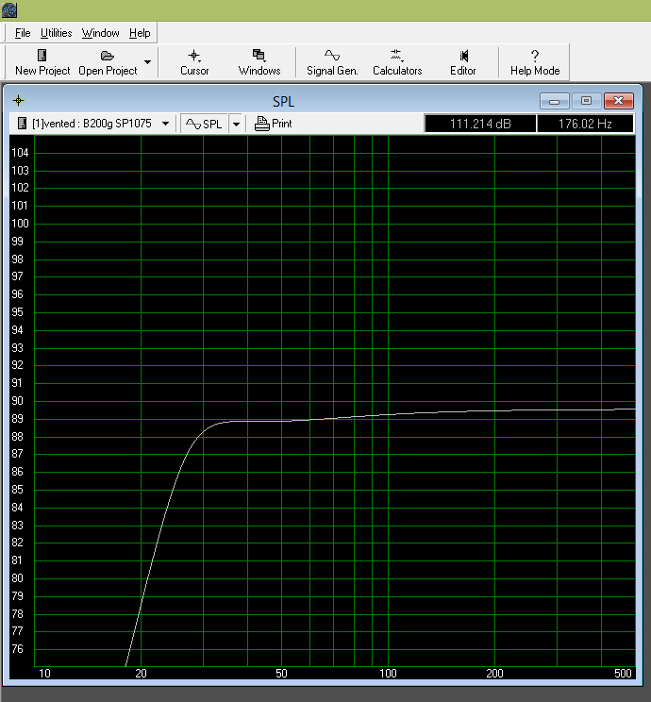
Task: Click the 104 label on dB axis
Action: [x=20, y=153]
